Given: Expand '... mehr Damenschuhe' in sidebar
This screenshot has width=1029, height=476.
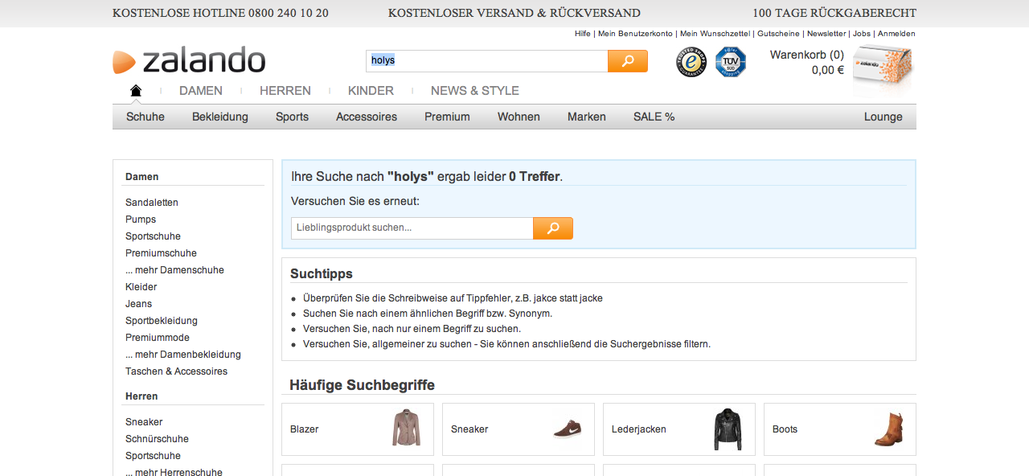Looking at the screenshot, I should [x=174, y=270].
